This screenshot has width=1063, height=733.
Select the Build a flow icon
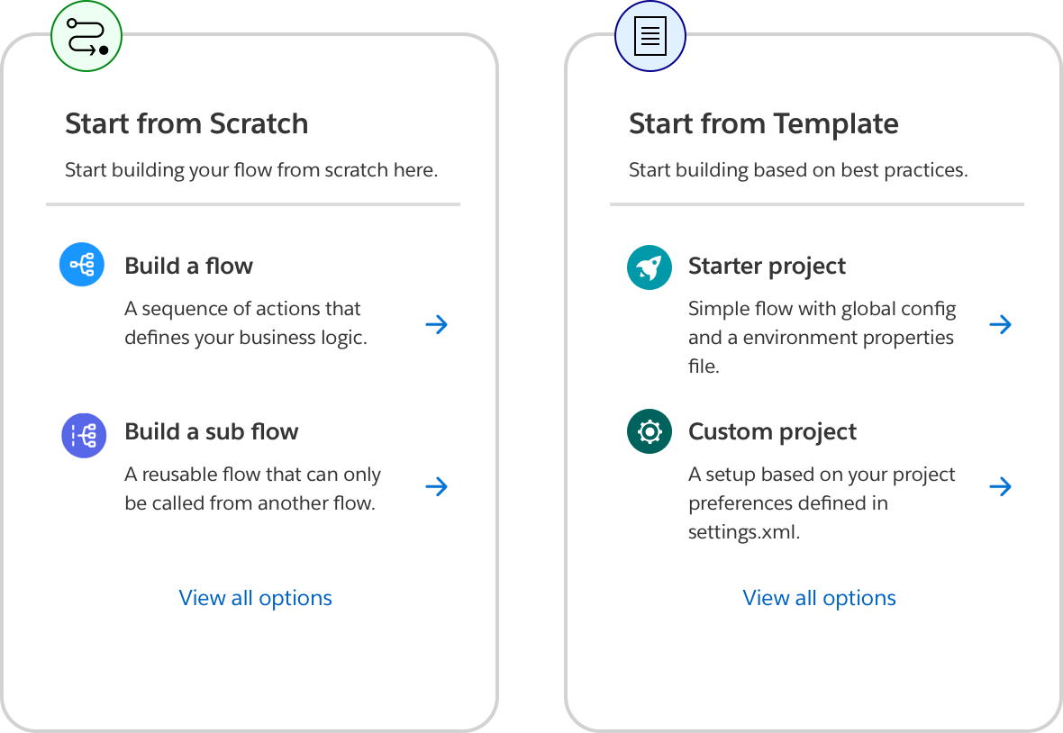(x=82, y=264)
